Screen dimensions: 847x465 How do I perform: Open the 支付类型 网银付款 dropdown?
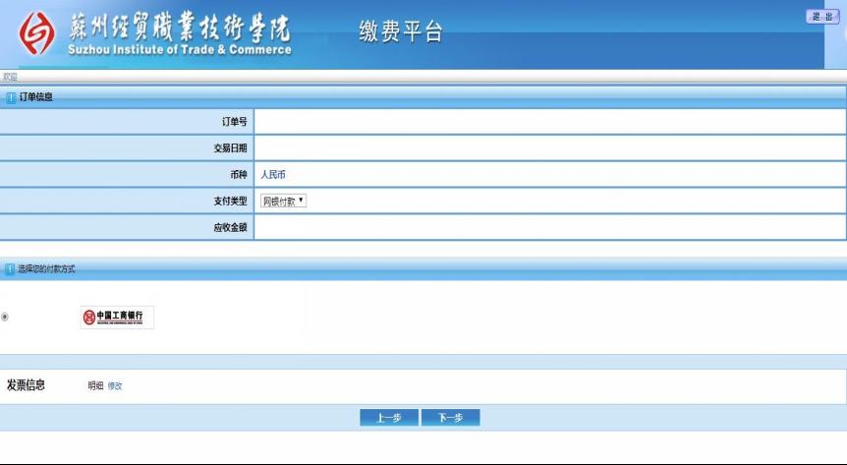coord(283,201)
